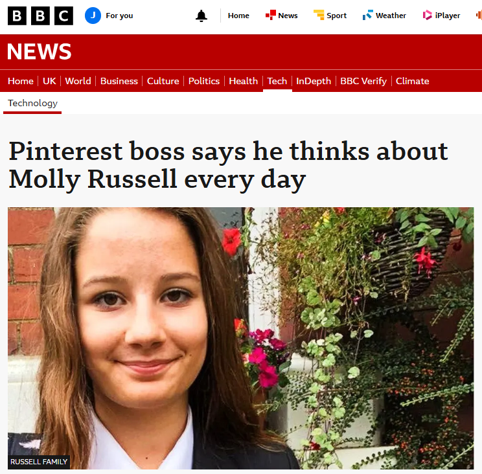Open notifications bell
Image resolution: width=482 pixels, height=474 pixels.
(201, 16)
